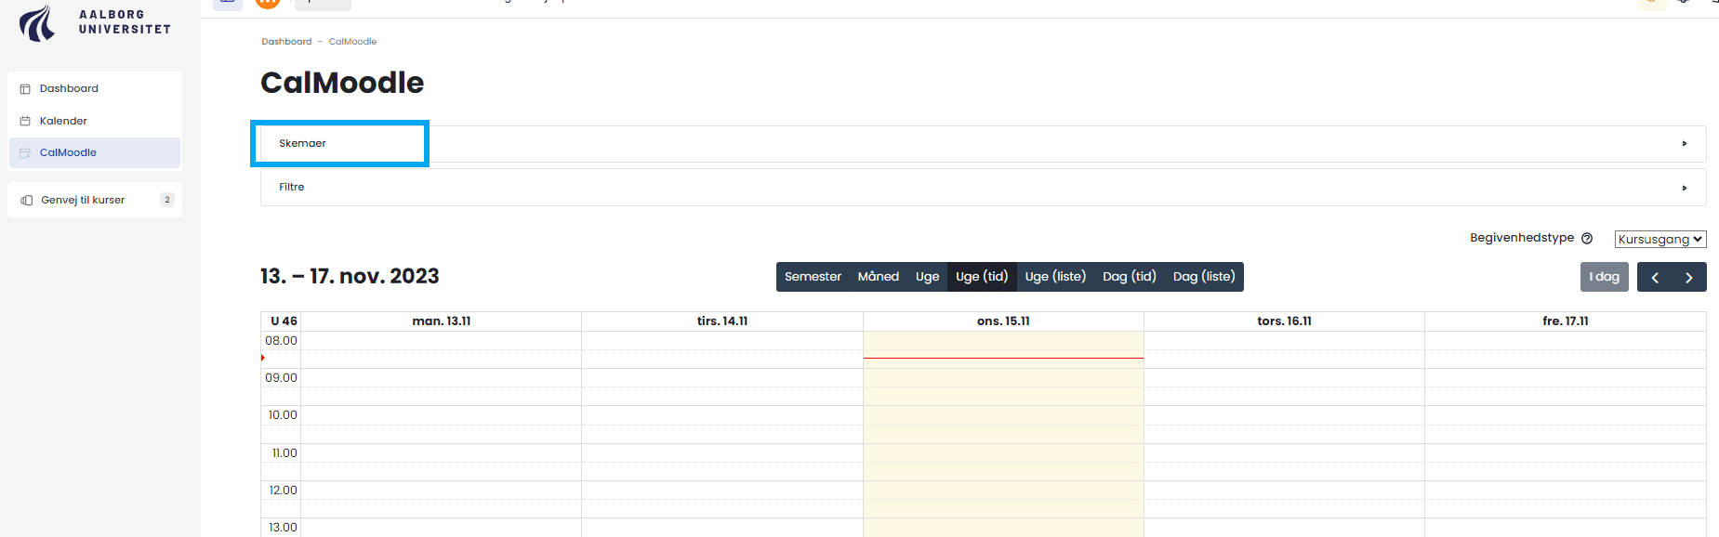Click the Kalender calendar icon in sidebar
This screenshot has height=537, width=1719.
[26, 121]
